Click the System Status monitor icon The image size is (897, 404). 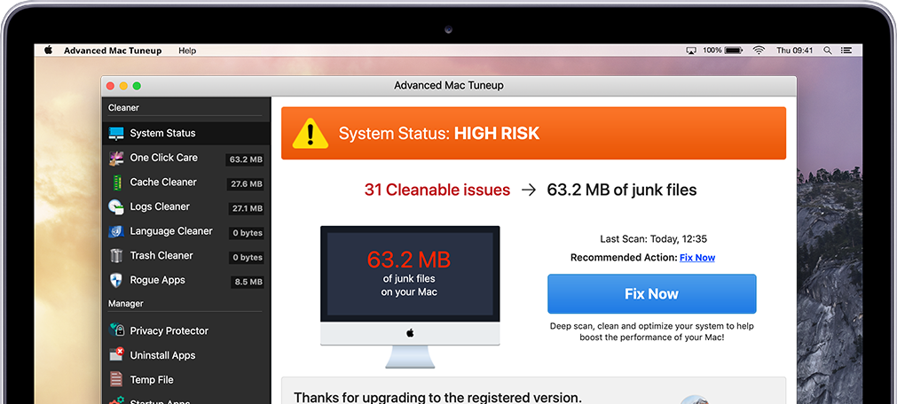coord(116,134)
